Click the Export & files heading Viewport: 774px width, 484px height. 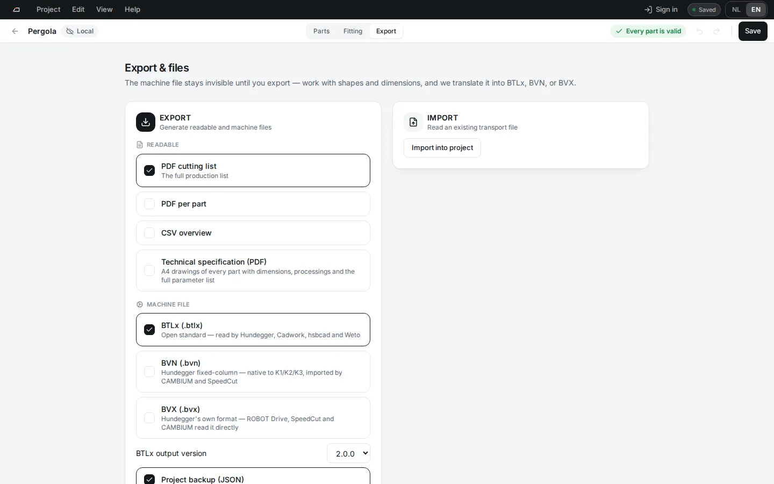[x=157, y=68]
